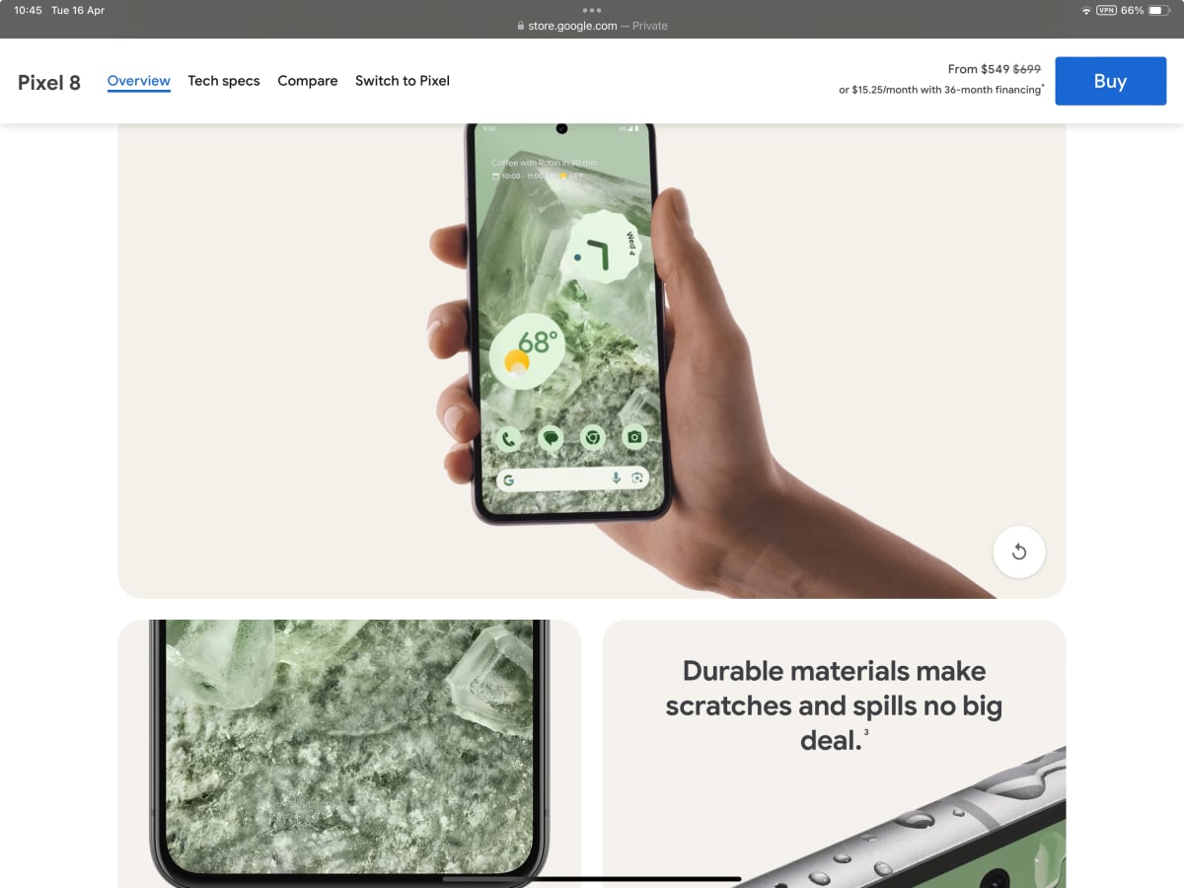1184x888 pixels.
Task: Click the $15.25/month financing text
Action: pyautogui.click(x=941, y=90)
